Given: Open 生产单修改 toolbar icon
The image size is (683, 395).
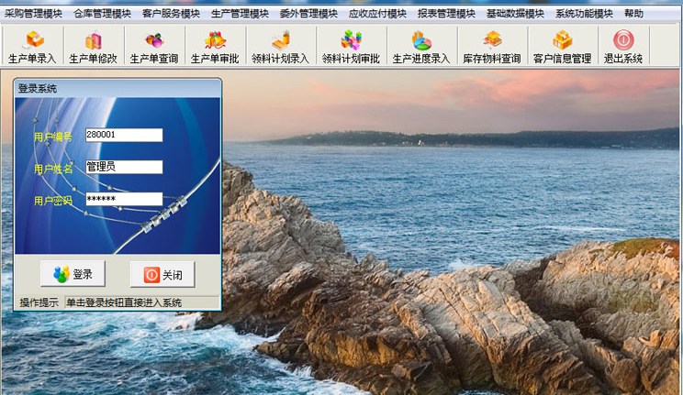Looking at the screenshot, I should click(94, 46).
